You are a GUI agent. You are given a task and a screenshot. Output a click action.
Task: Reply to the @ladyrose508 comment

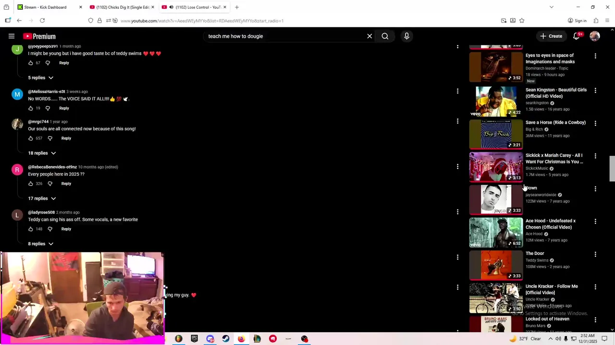point(66,229)
